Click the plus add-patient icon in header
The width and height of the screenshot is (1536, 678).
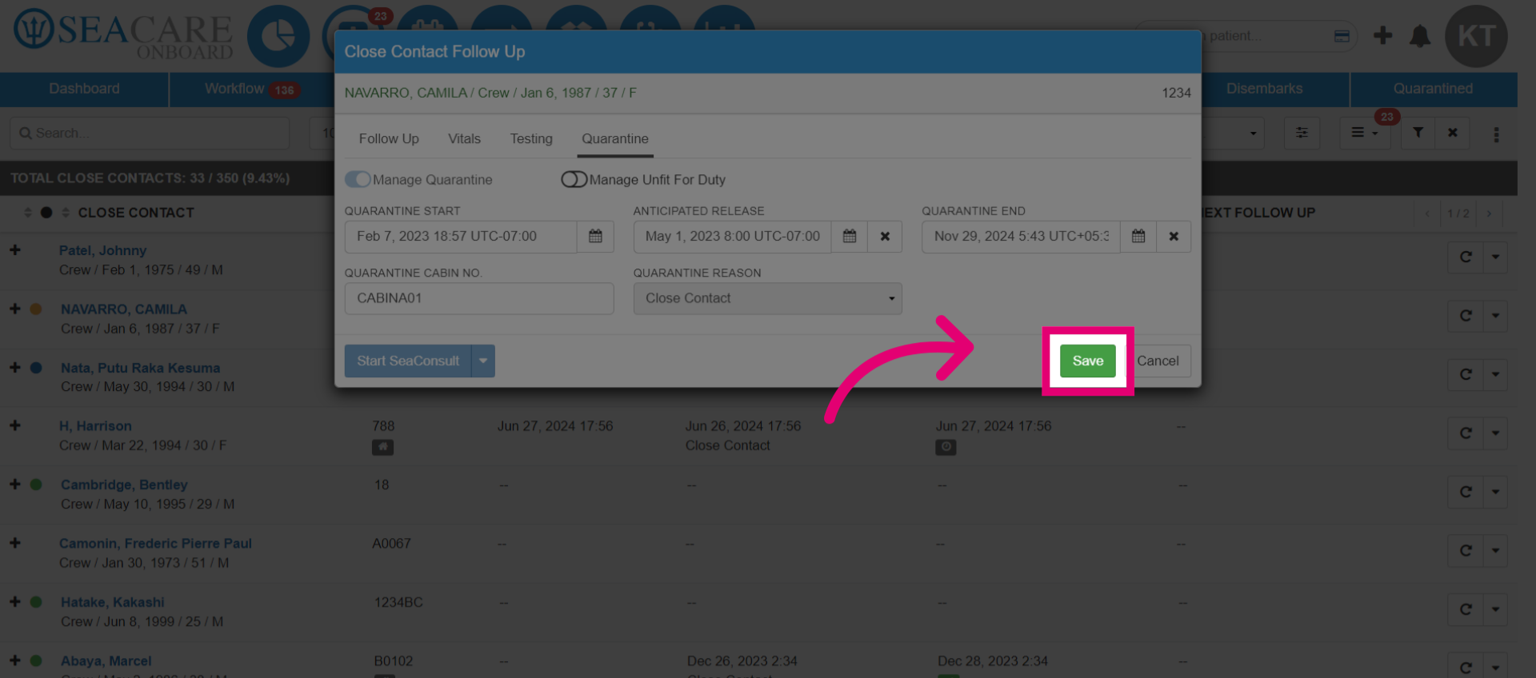click(1382, 35)
